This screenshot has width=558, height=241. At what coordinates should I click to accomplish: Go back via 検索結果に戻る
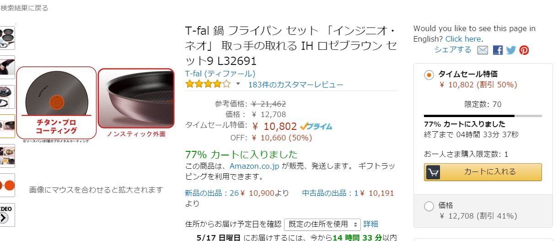point(24,8)
